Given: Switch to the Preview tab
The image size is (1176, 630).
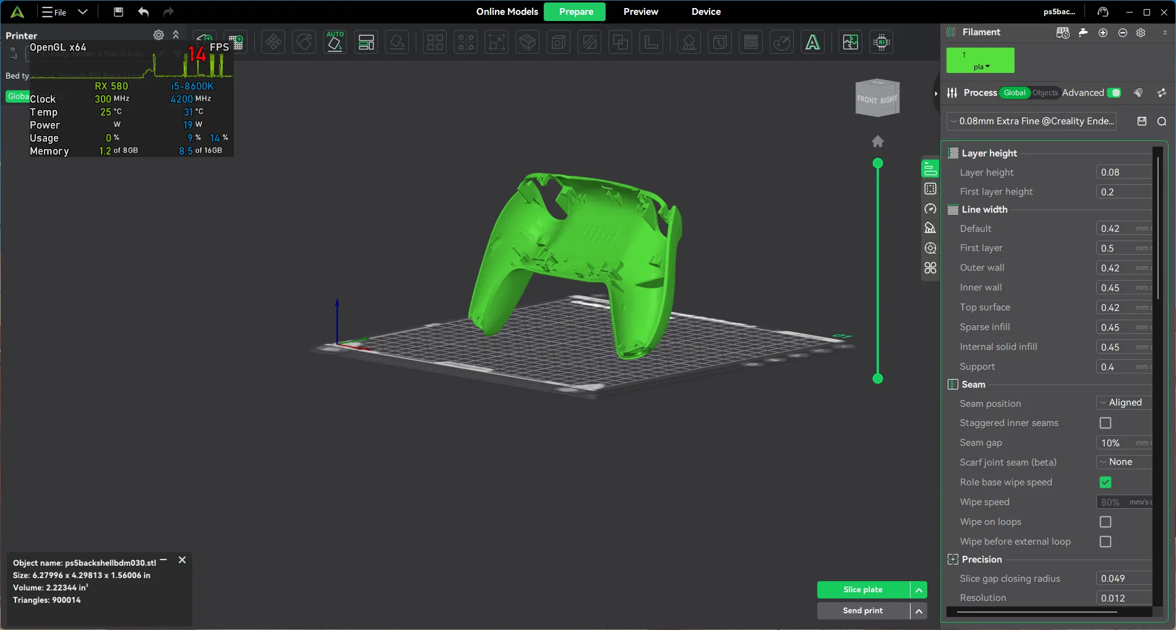Looking at the screenshot, I should (x=640, y=12).
